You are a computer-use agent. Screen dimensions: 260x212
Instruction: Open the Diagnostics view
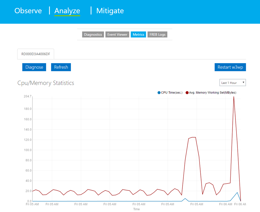tap(93, 35)
